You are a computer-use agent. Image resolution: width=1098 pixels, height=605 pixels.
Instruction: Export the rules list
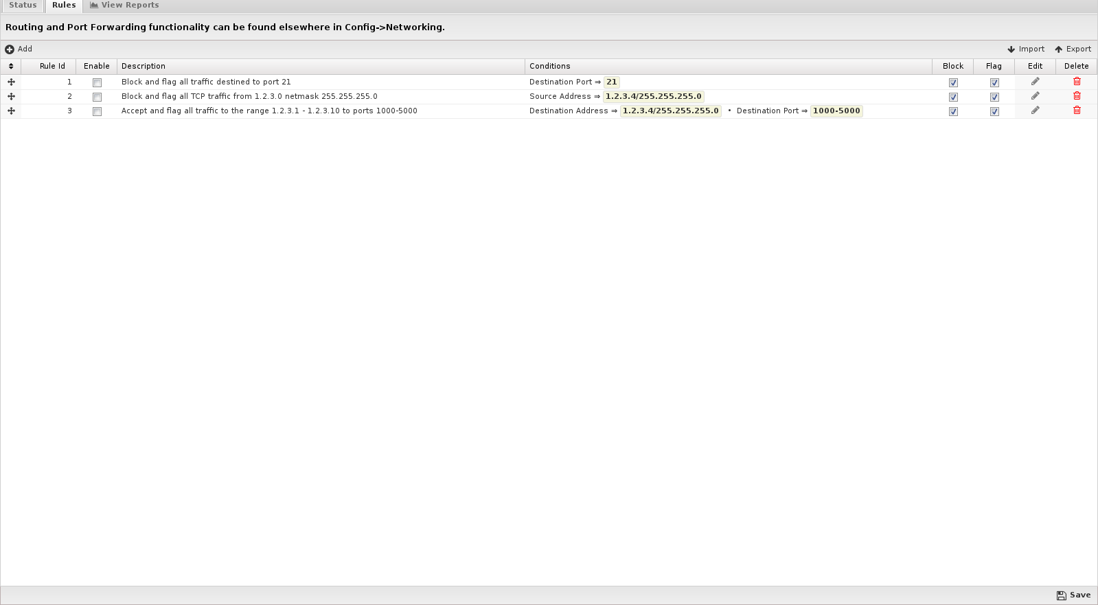[x=1073, y=49]
